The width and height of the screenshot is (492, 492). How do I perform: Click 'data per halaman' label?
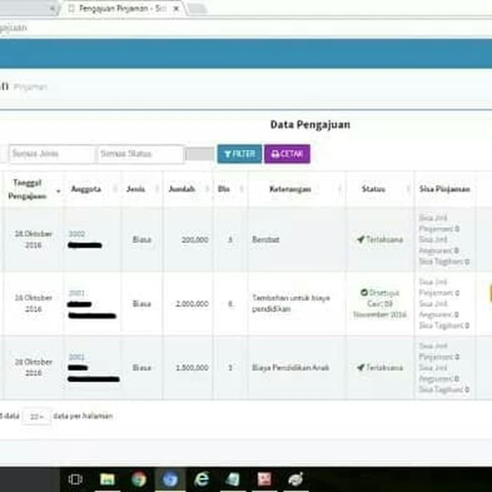point(83,416)
